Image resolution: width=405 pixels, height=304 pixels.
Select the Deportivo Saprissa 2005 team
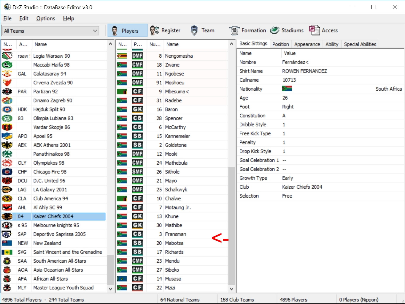tap(53, 234)
